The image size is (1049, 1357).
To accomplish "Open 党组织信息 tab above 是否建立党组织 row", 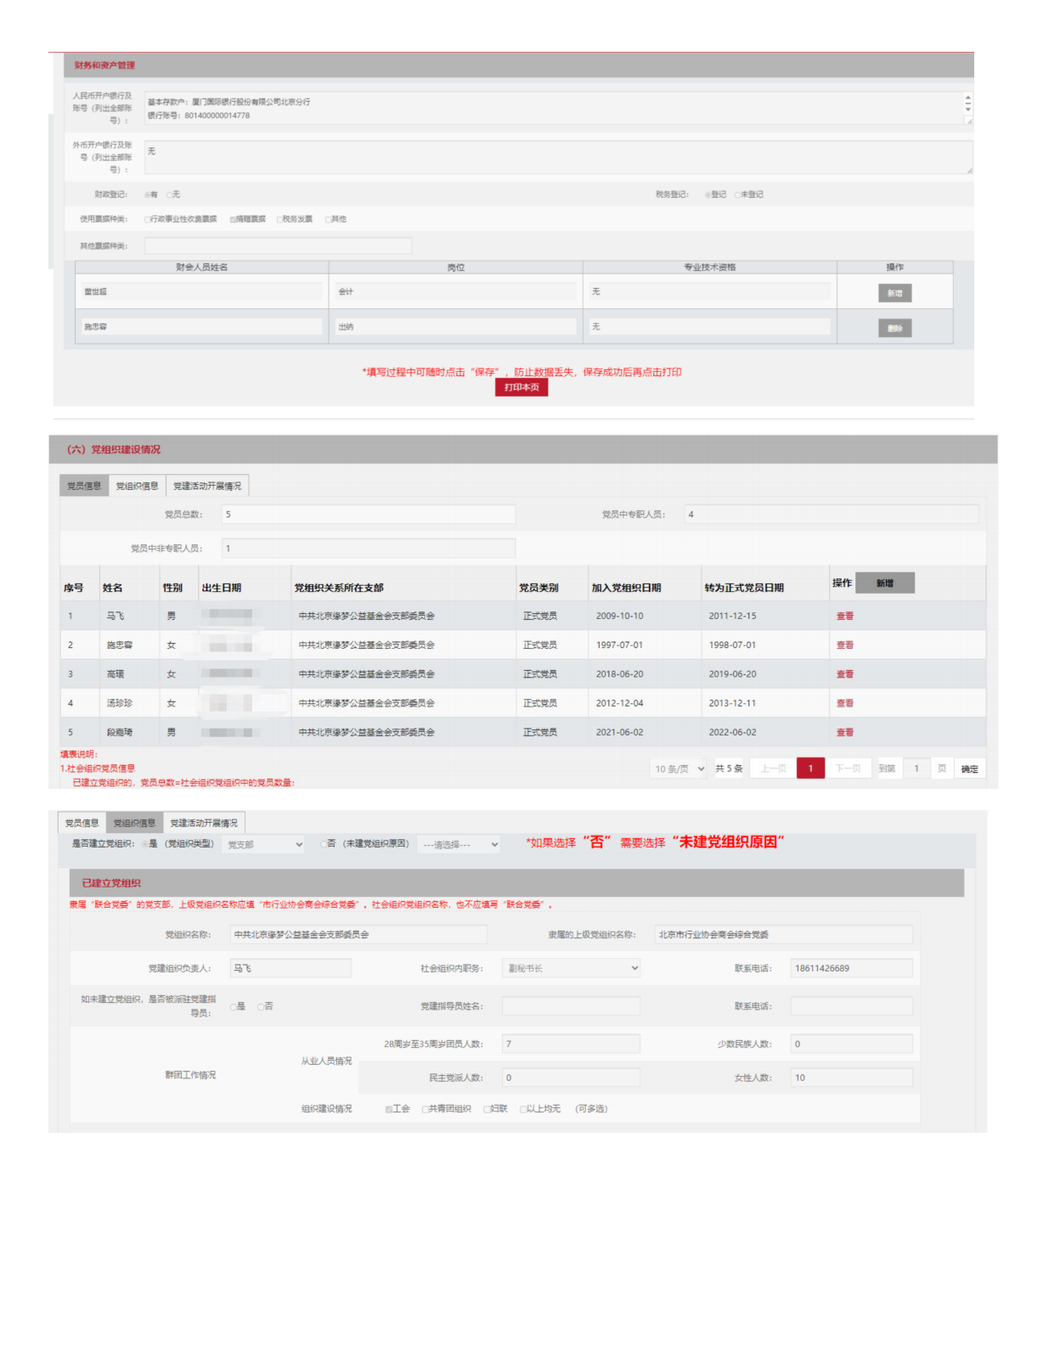I will [134, 823].
